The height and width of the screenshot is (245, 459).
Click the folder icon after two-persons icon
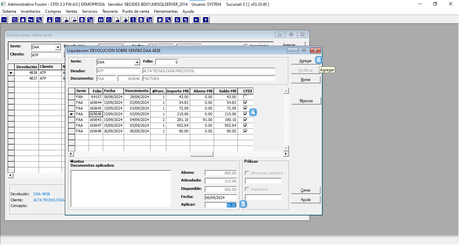[x=109, y=20]
